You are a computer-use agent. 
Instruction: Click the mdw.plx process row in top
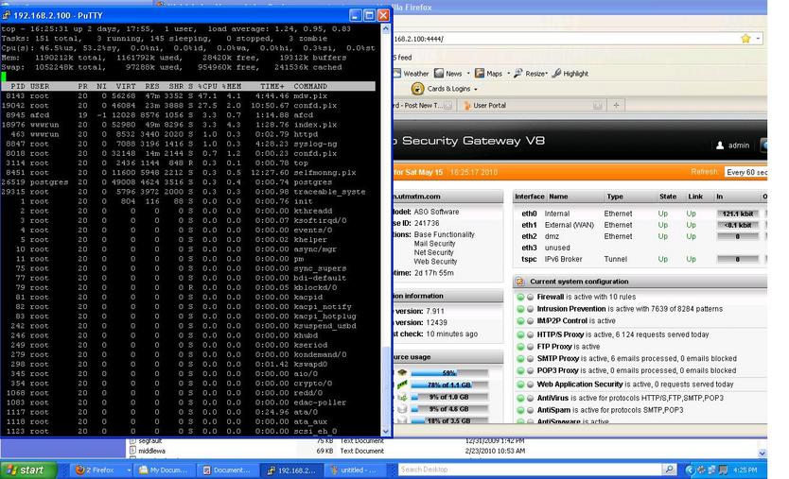(187, 96)
